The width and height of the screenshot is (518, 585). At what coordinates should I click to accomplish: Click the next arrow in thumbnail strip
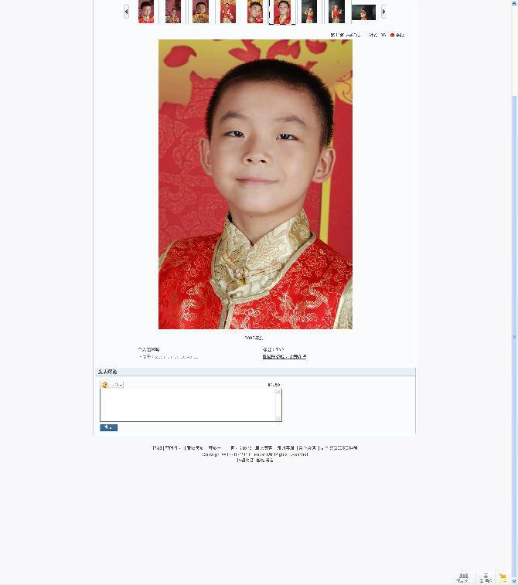point(383,12)
